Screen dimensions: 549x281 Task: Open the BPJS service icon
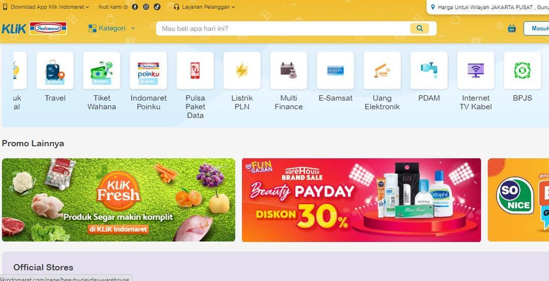523,71
